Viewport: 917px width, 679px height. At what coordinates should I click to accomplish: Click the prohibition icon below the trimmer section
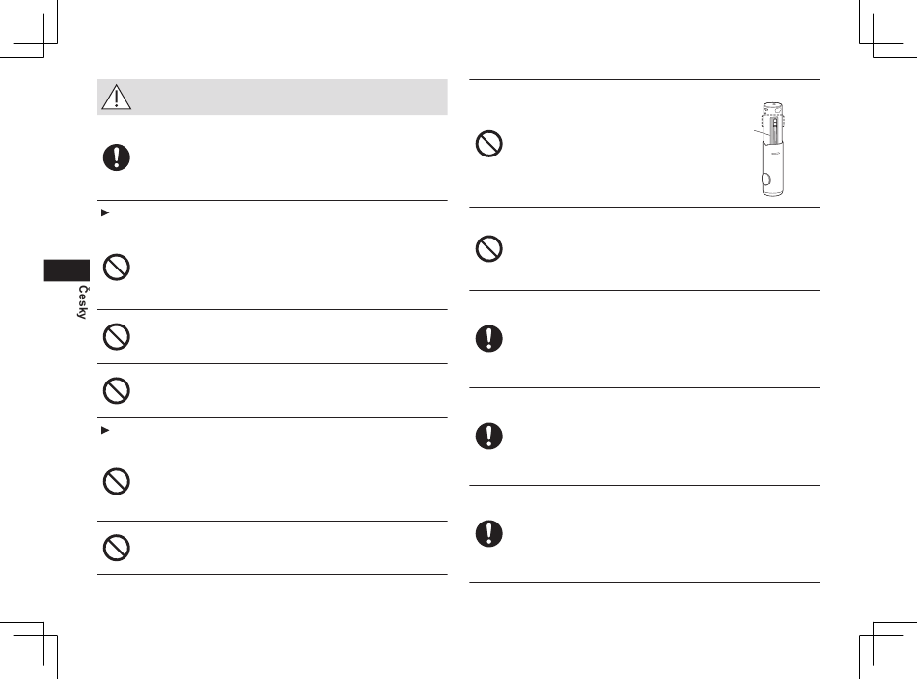(489, 249)
